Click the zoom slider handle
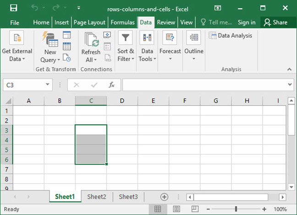 (x=236, y=209)
